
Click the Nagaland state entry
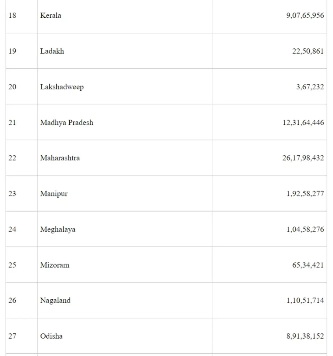[x=55, y=301]
